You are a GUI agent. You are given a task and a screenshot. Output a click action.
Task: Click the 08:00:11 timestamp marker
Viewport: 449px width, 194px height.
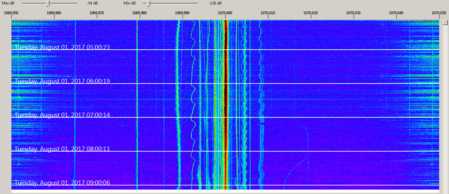pos(62,149)
